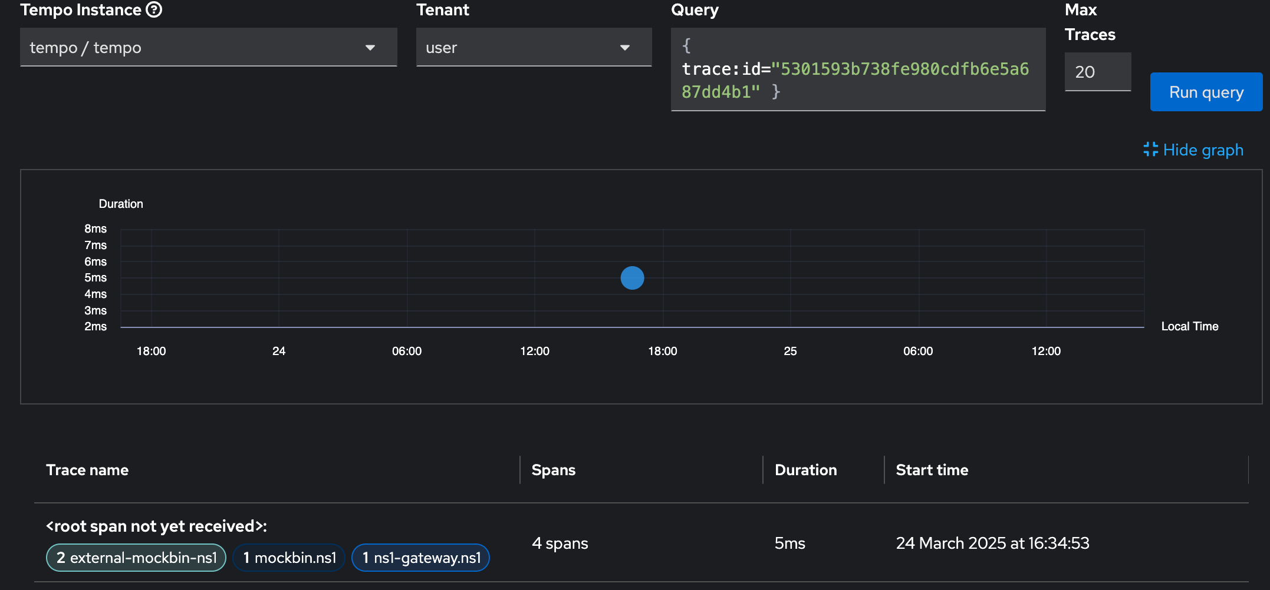Click the mockbin.ns1 service badge
1270x590 pixels.
click(x=289, y=558)
